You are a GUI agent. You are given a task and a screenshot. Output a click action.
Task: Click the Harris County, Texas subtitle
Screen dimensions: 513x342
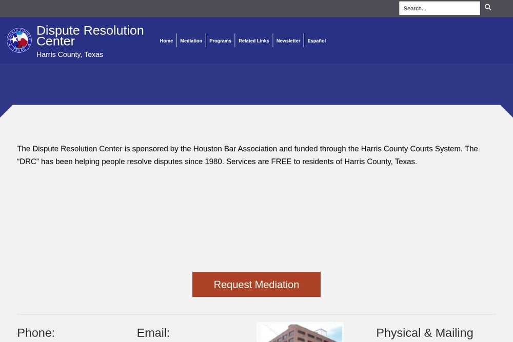point(70,54)
